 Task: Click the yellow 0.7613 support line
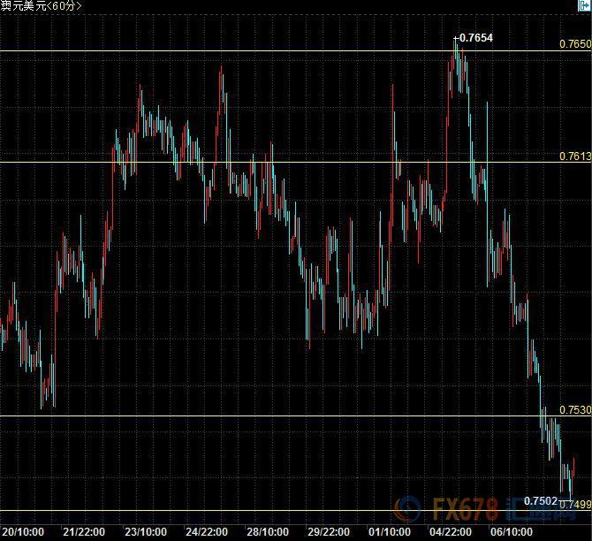(x=265, y=162)
